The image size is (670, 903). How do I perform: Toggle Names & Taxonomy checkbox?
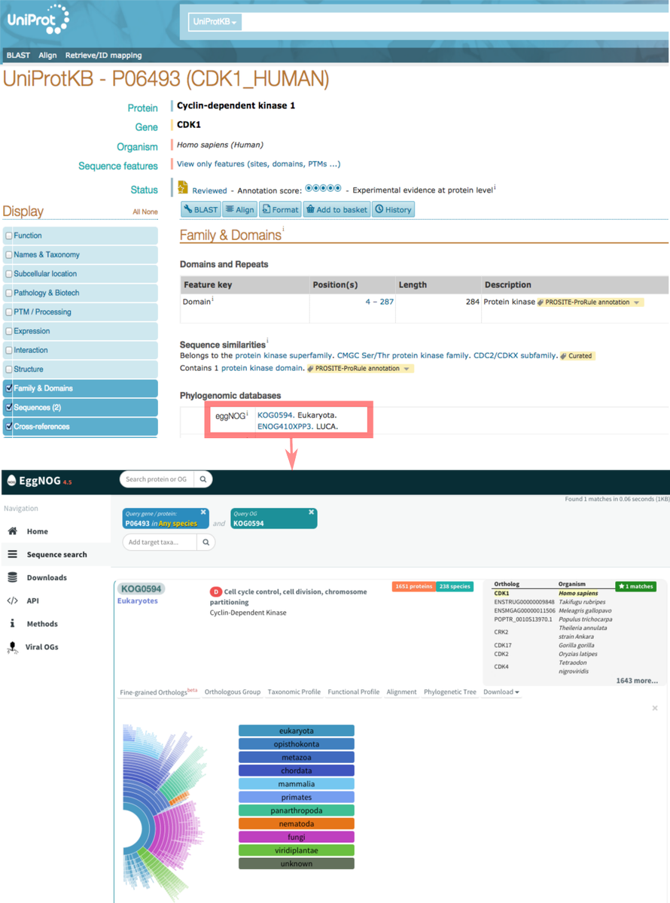coord(9,255)
